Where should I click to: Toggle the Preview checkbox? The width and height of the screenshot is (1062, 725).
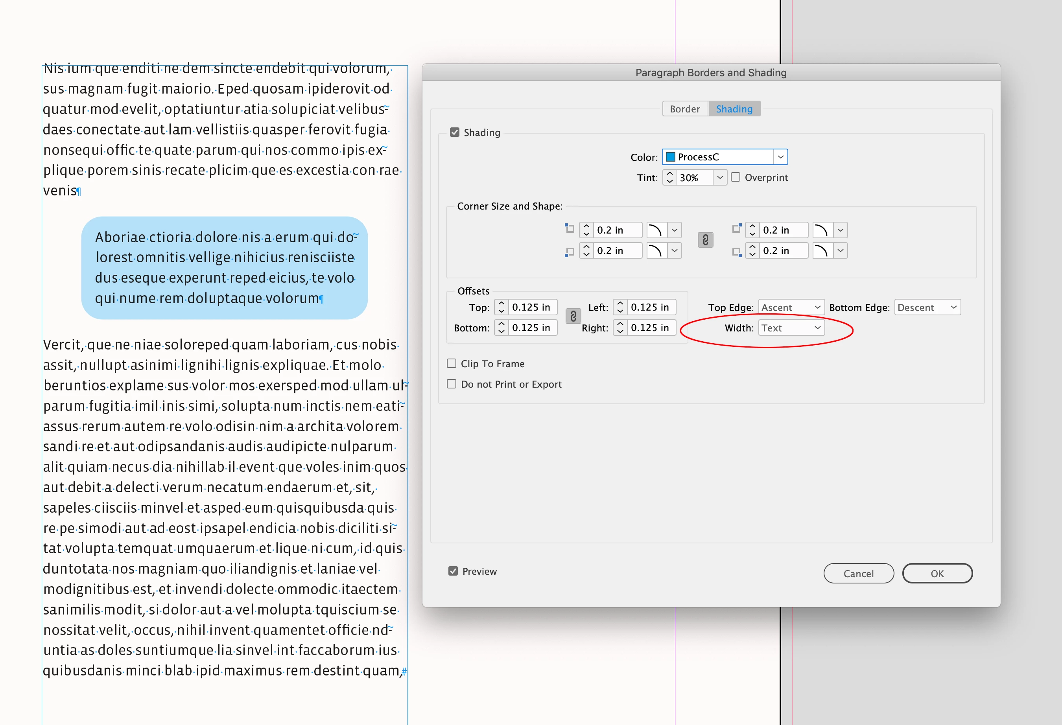coord(453,571)
